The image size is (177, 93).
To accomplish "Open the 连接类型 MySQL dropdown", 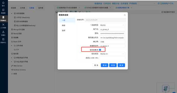I will point(112,25).
